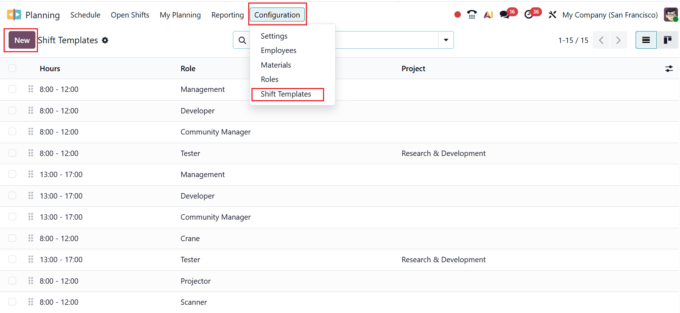Switch to list view
The height and width of the screenshot is (313, 680).
tap(646, 40)
